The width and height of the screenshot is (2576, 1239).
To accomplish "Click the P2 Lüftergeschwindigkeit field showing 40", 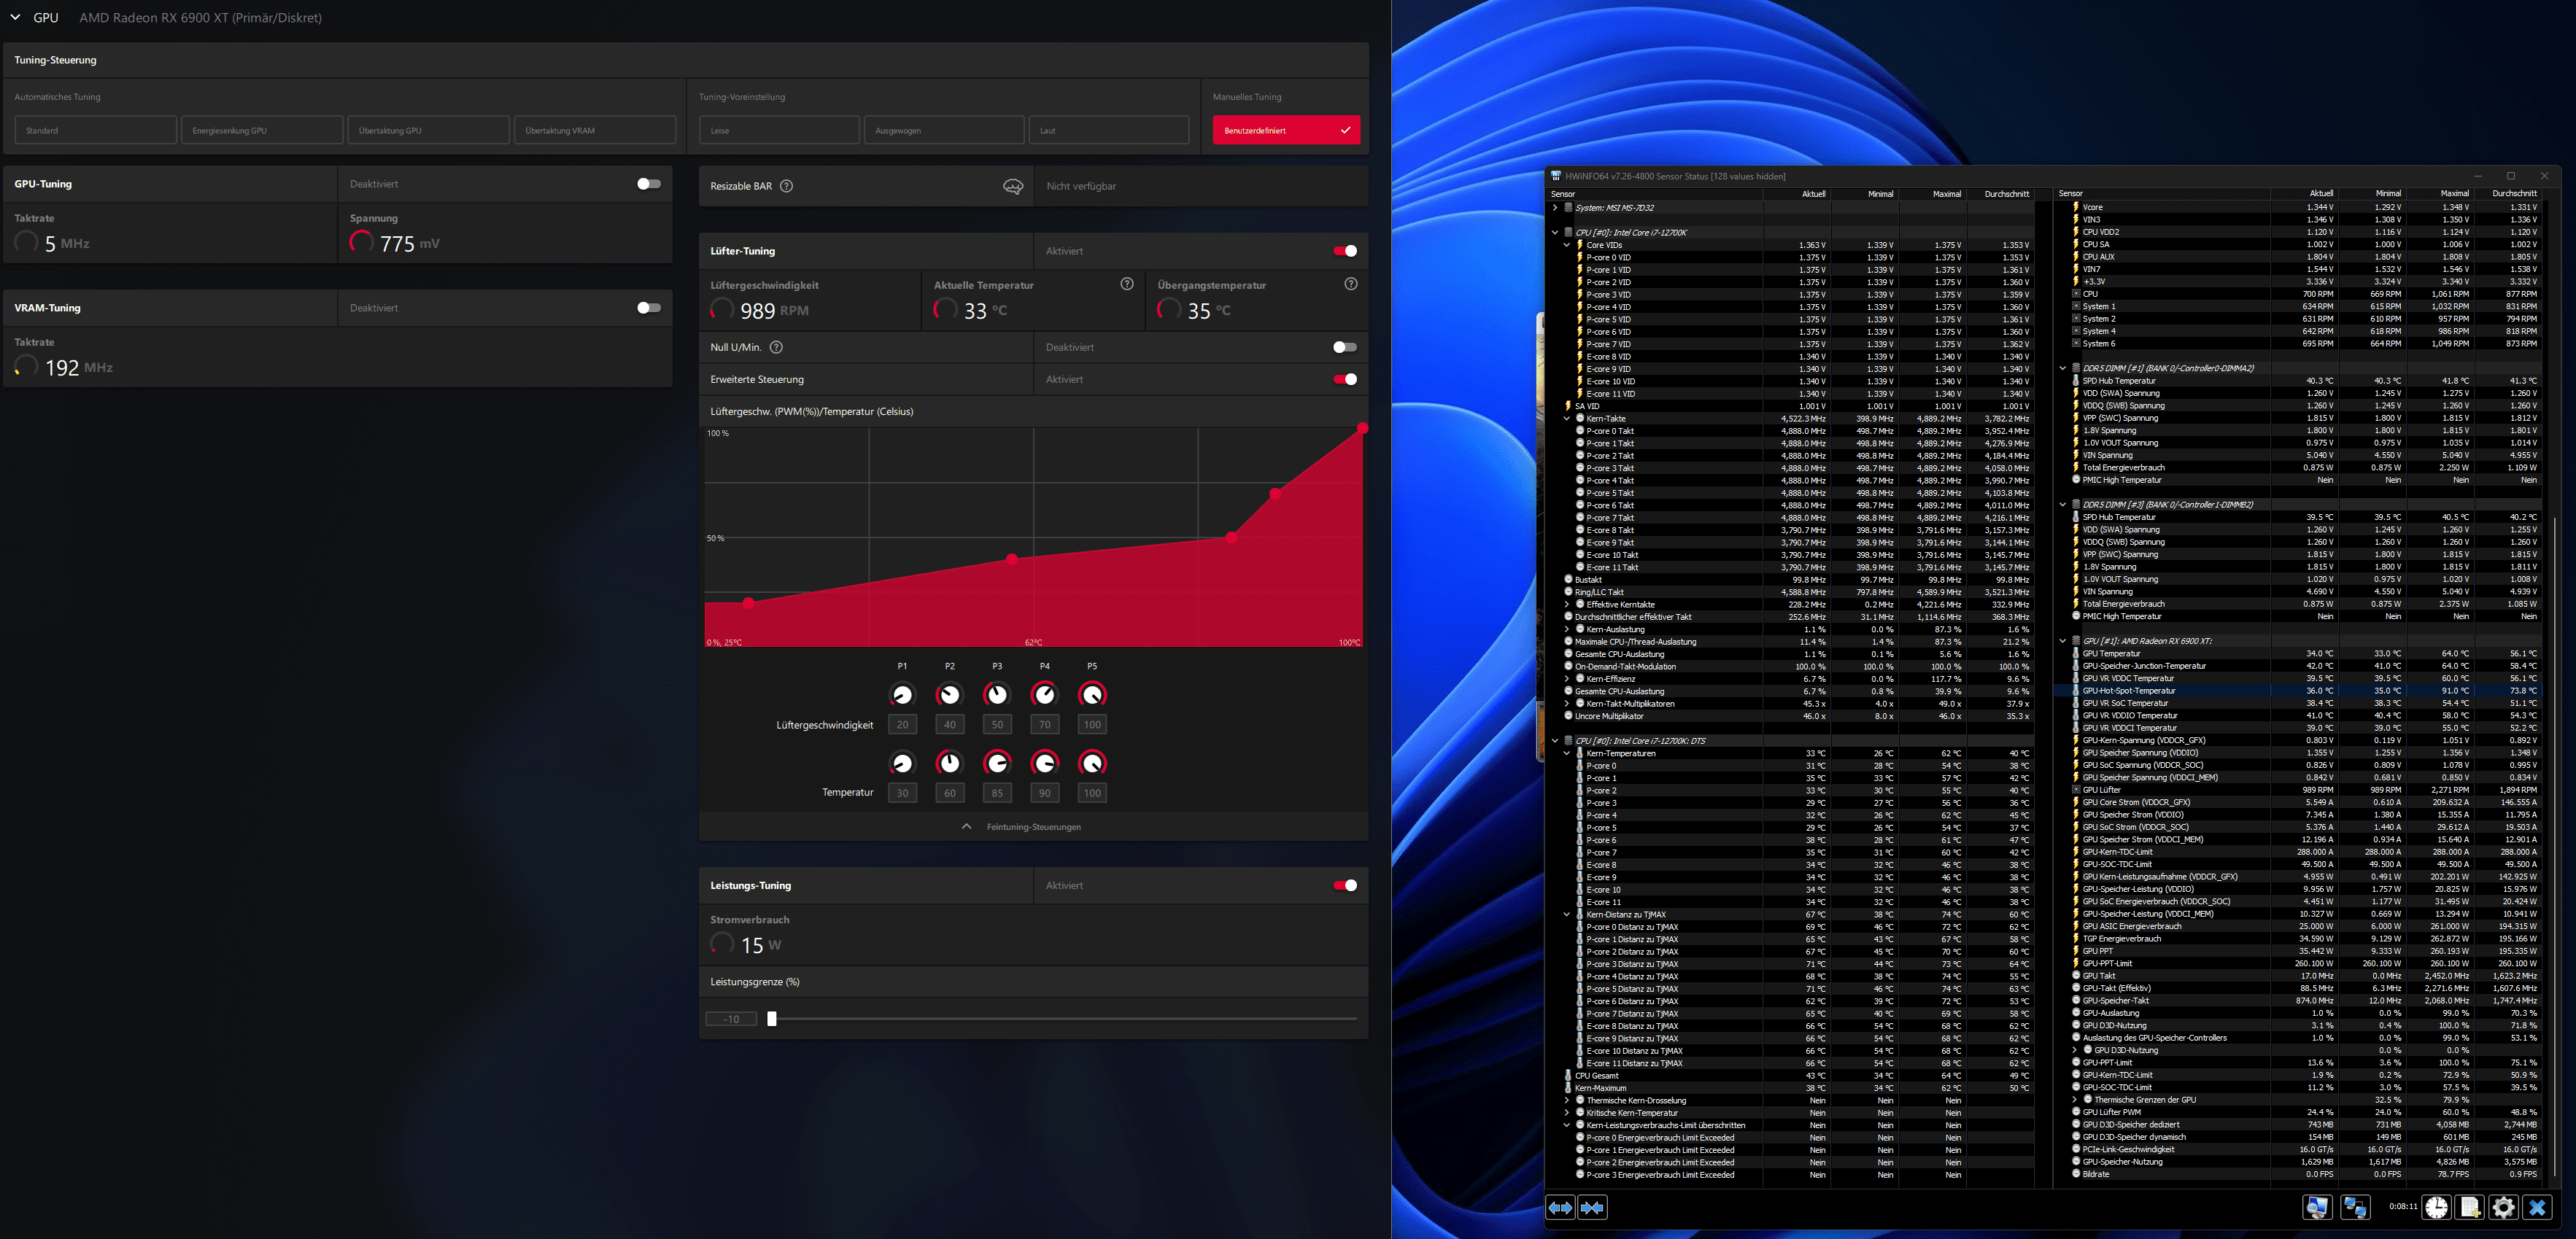I will click(x=949, y=725).
